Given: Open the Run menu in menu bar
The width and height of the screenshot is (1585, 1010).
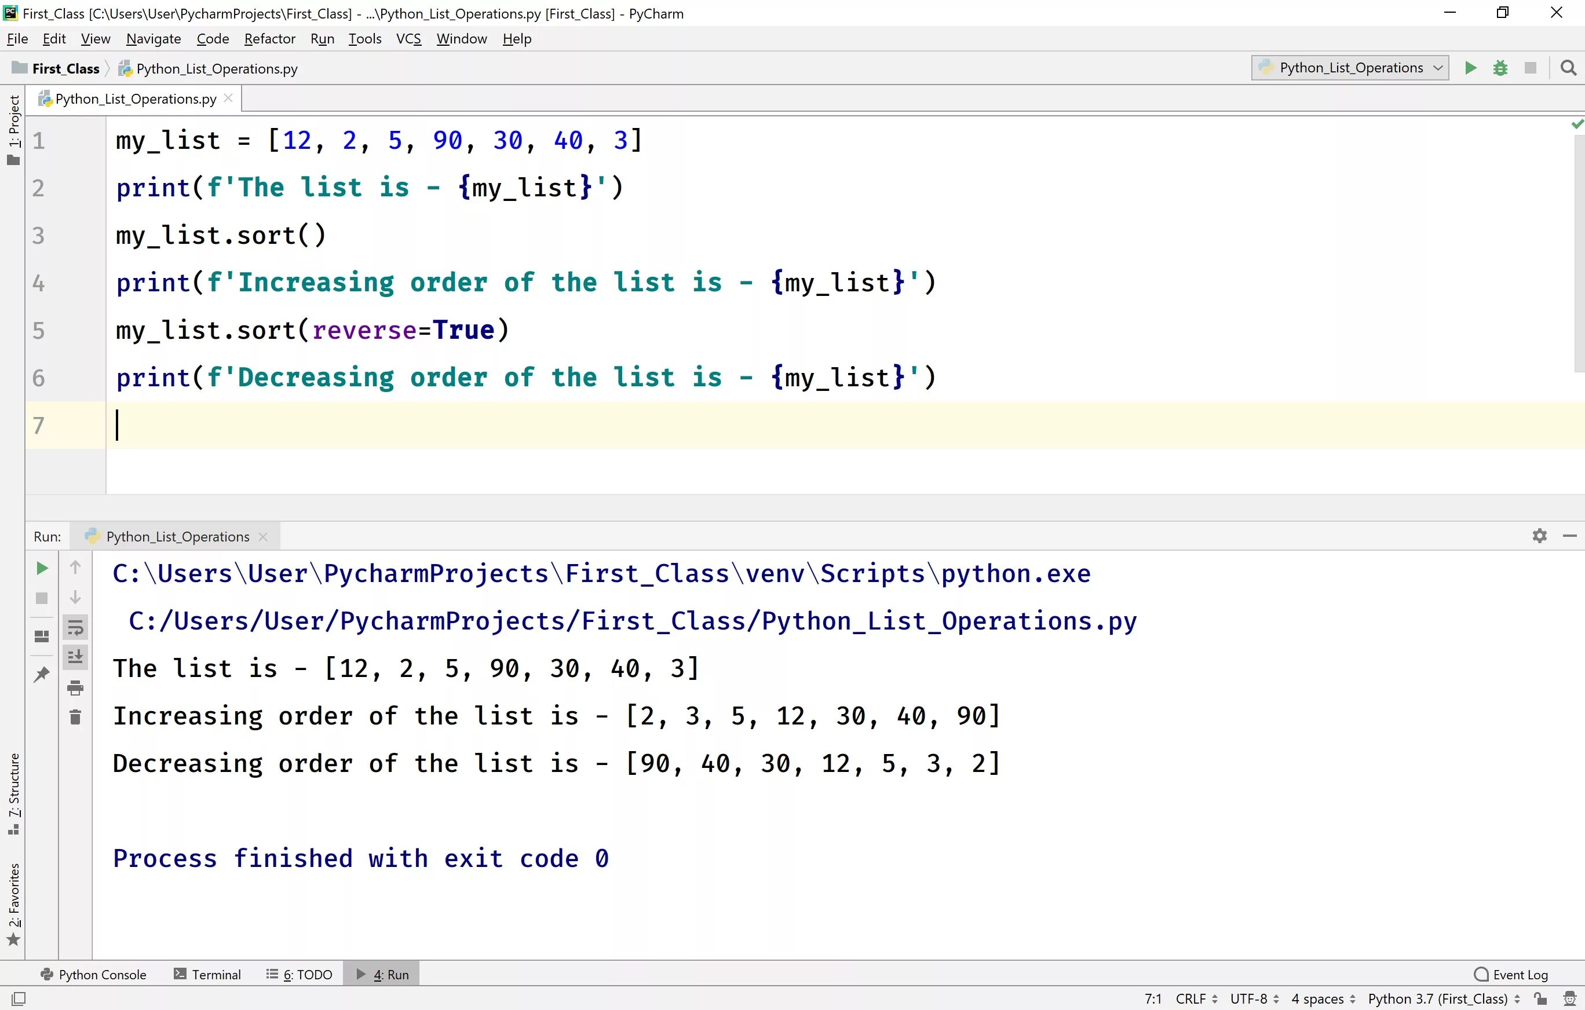Looking at the screenshot, I should pyautogui.click(x=322, y=38).
